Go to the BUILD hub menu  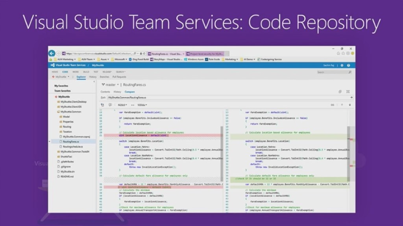86,72
